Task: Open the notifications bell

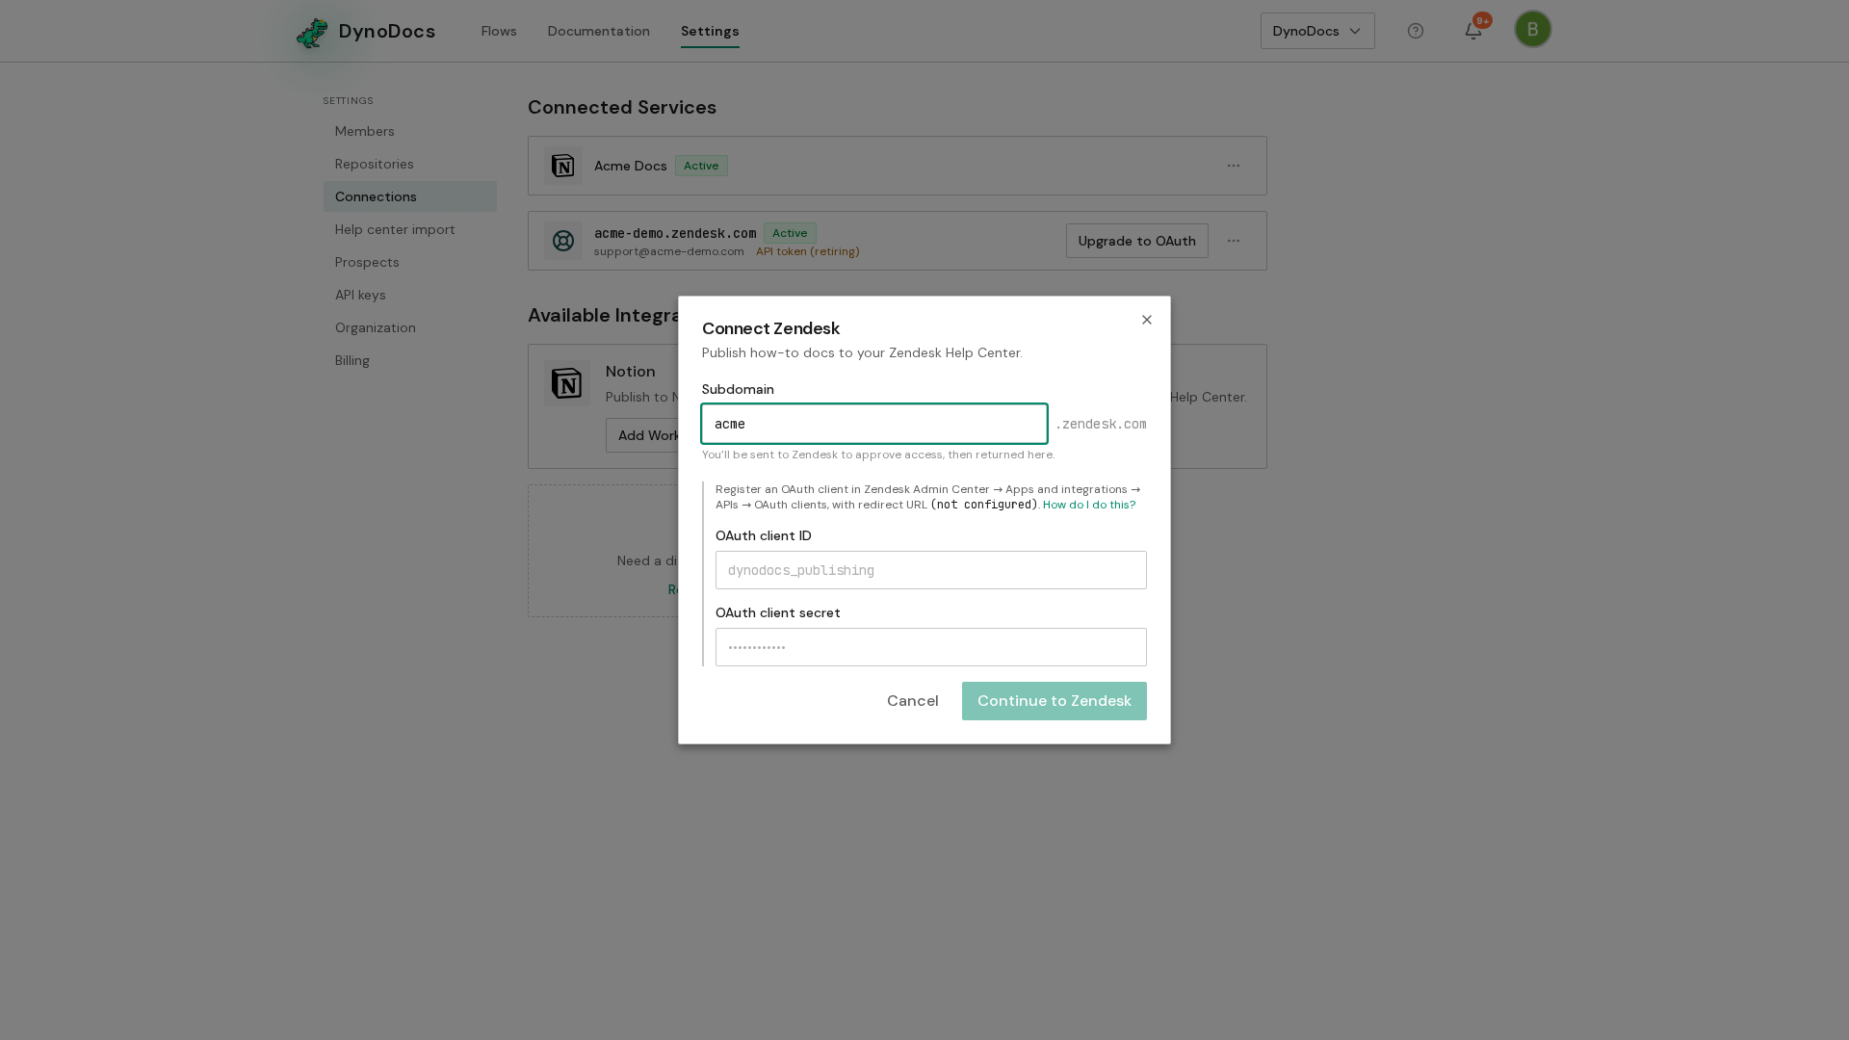Action: point(1473,31)
